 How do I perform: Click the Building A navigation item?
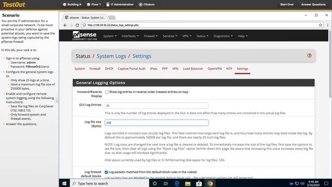pyautogui.click(x=72, y=5)
